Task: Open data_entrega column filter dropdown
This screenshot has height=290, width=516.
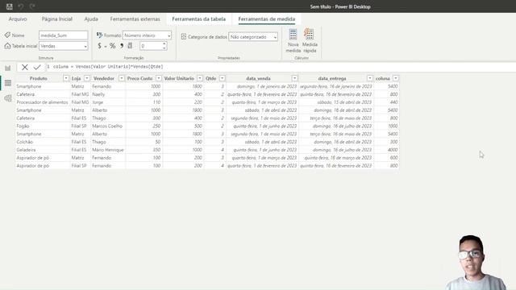Action: point(370,78)
